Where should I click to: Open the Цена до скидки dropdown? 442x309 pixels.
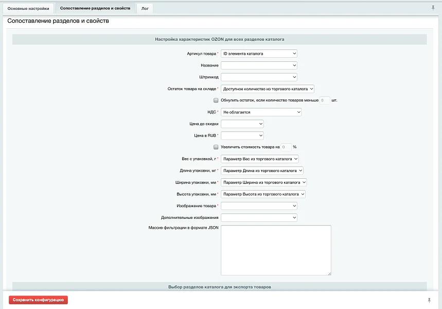242,124
